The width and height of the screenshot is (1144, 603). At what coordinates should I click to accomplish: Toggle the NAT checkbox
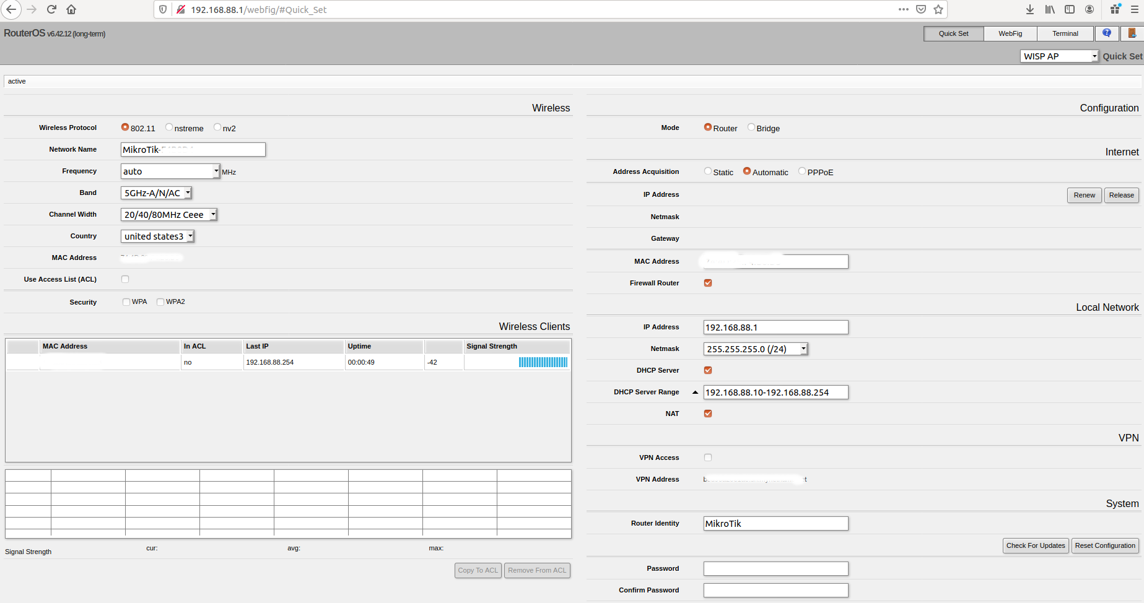click(x=708, y=414)
